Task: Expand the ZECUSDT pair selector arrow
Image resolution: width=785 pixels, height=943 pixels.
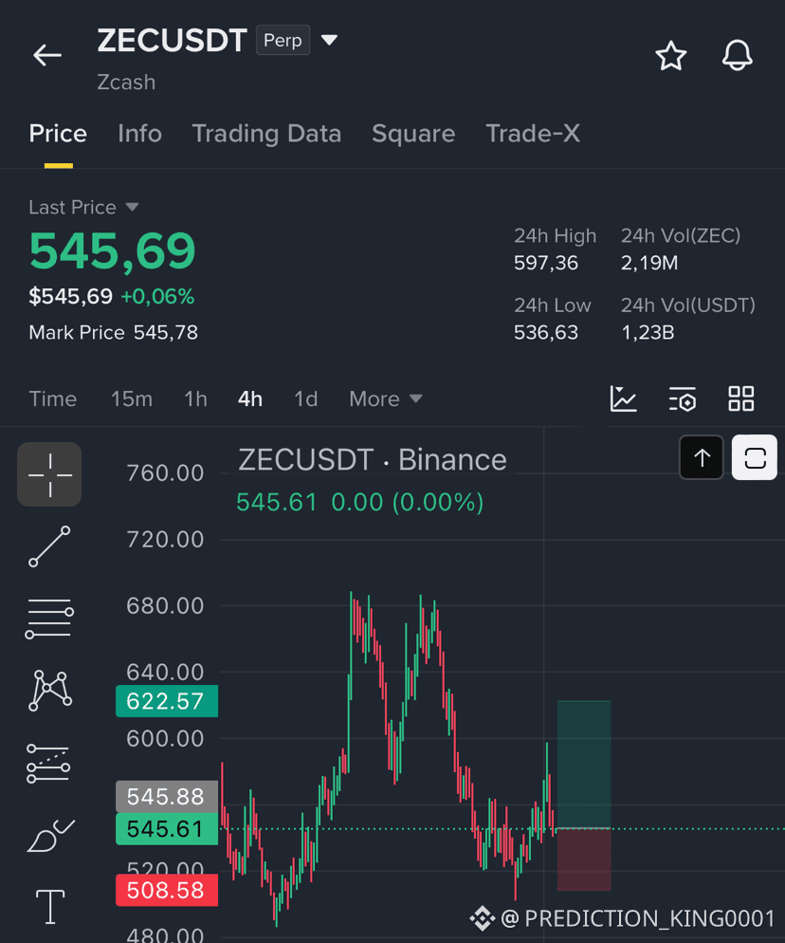Action: point(329,40)
